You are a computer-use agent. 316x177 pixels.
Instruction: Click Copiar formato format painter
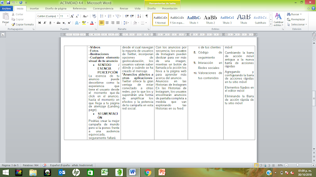point(23,25)
